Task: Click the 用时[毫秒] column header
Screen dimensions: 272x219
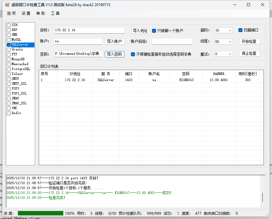Action: [248, 74]
